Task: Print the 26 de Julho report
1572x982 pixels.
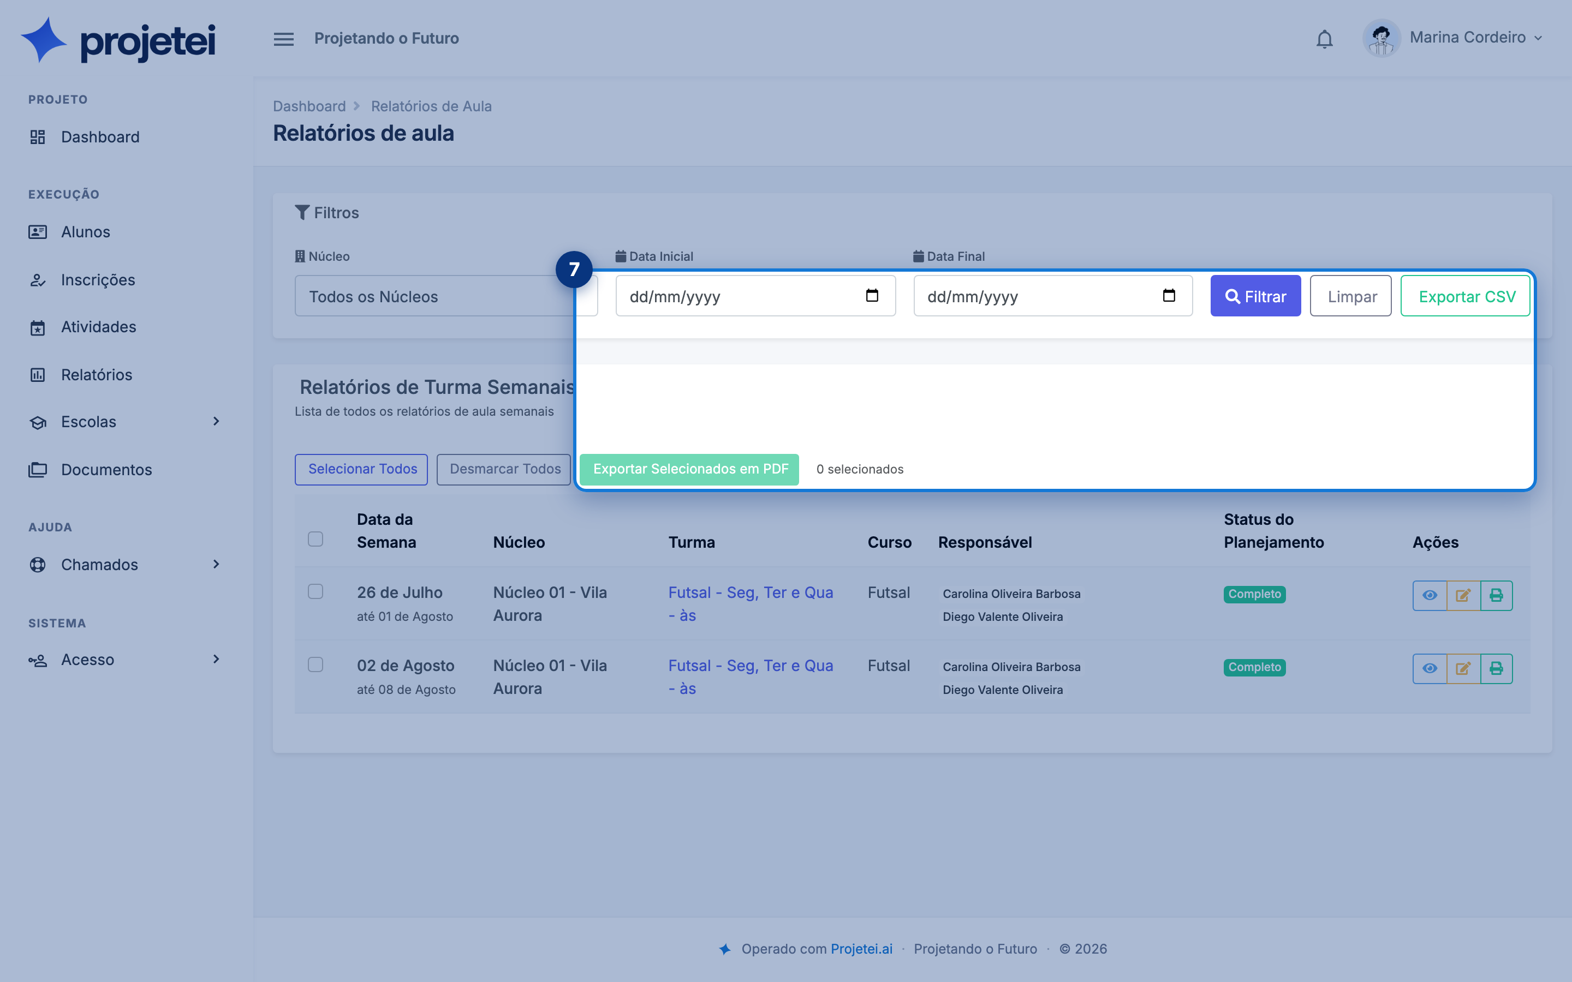Action: (1496, 596)
